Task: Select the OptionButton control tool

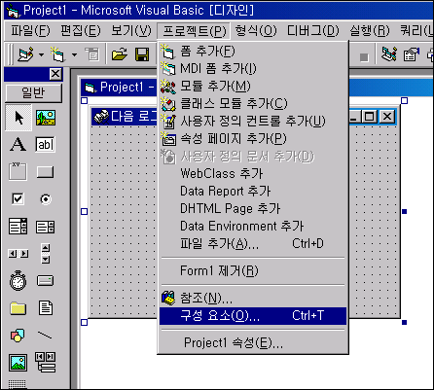Action: coord(46,199)
